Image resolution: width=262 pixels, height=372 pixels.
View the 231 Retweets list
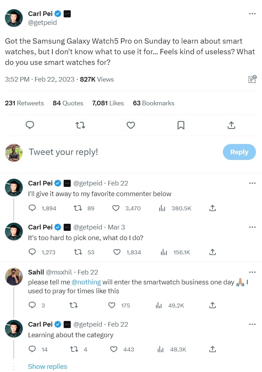click(x=24, y=103)
